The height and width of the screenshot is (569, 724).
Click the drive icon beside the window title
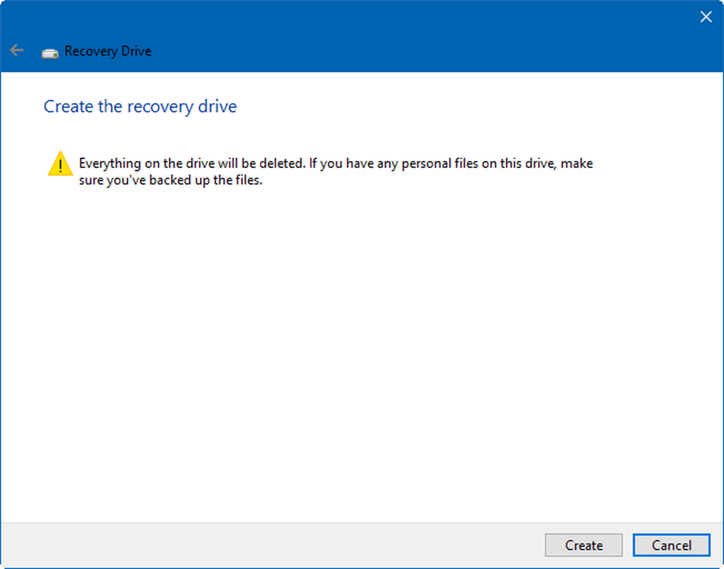coord(49,52)
